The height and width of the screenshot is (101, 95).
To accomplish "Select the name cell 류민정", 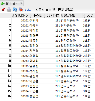I will [x=36, y=96].
